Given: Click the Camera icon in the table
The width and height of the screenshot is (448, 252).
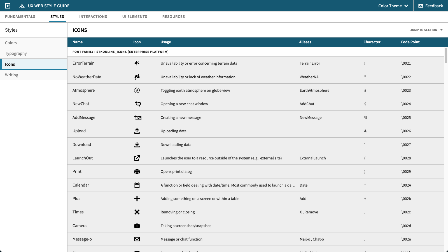Looking at the screenshot, I should point(137,226).
